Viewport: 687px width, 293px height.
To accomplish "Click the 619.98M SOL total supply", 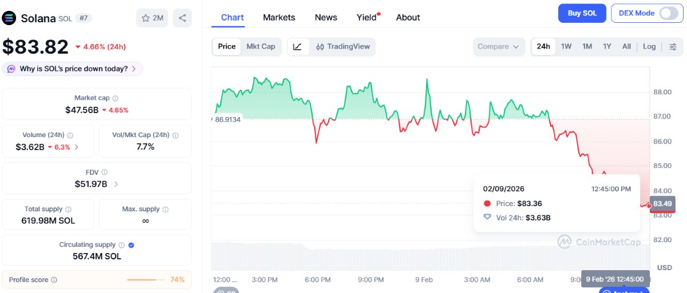I will [x=49, y=220].
